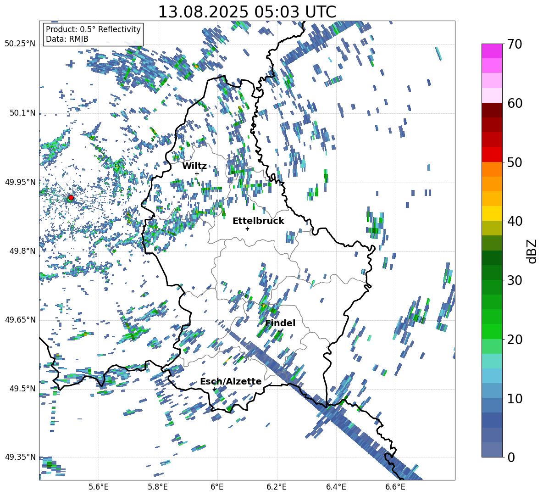Click the 6.6°E longitude label
Screen dimensions: 543x496
coord(395,487)
